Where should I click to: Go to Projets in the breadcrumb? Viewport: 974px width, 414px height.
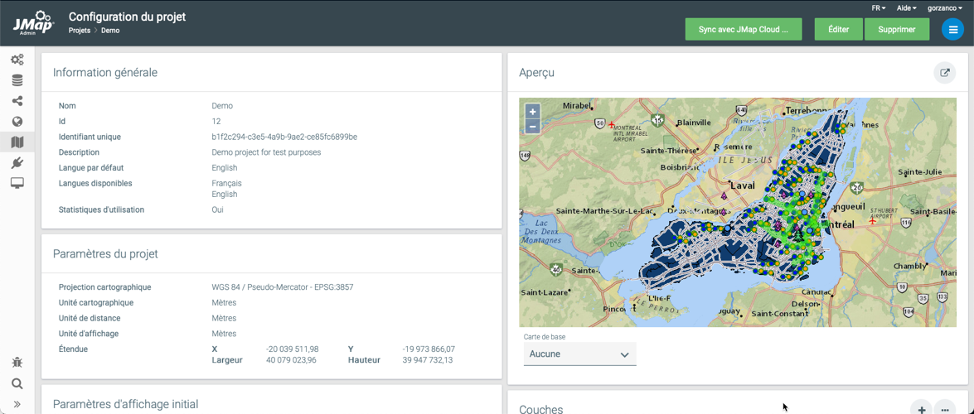(x=80, y=31)
